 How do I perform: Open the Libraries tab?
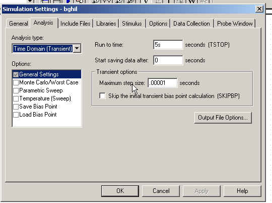pyautogui.click(x=106, y=24)
